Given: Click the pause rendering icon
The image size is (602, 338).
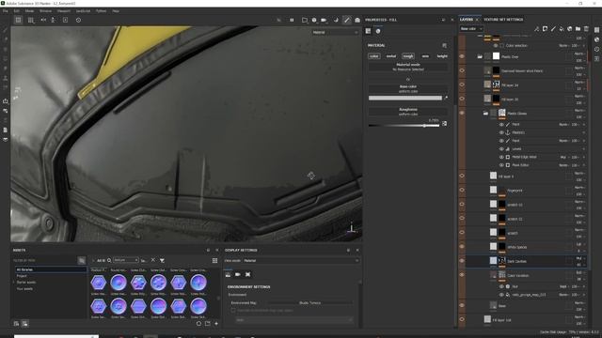Looking at the screenshot, I should [292, 20].
